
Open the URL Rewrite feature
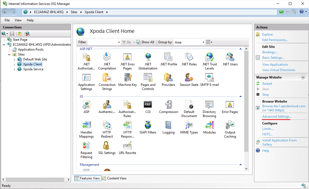click(x=128, y=148)
